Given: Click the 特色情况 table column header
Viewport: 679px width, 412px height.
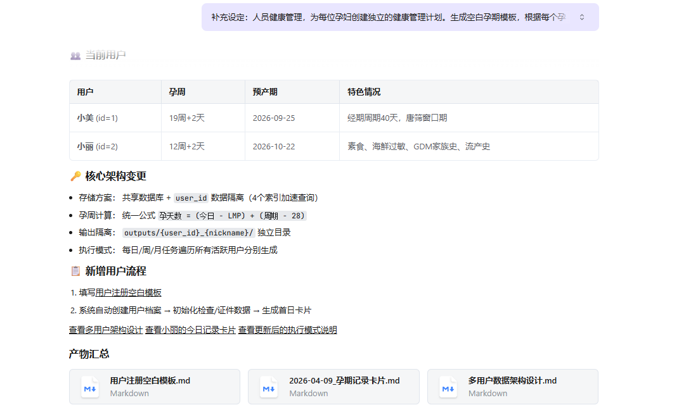Looking at the screenshot, I should point(364,92).
